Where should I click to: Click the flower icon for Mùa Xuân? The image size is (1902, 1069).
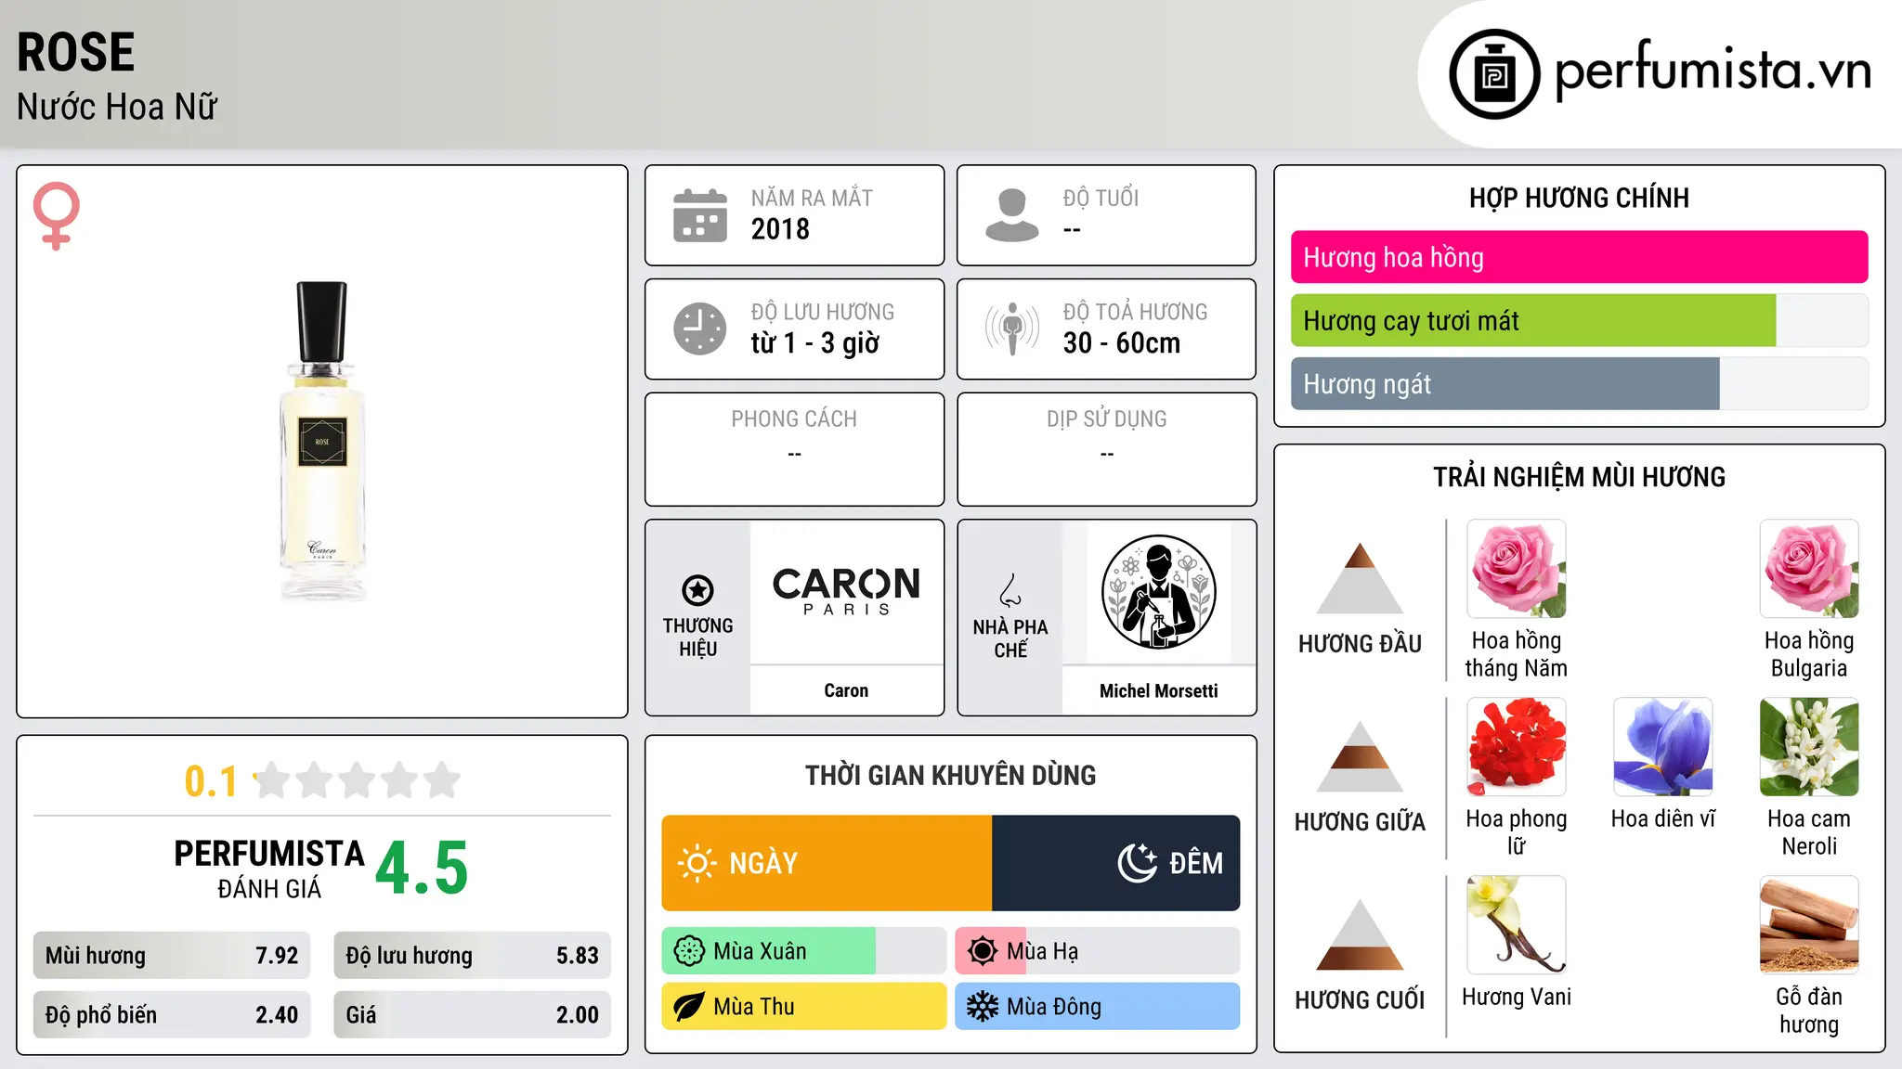(x=689, y=951)
